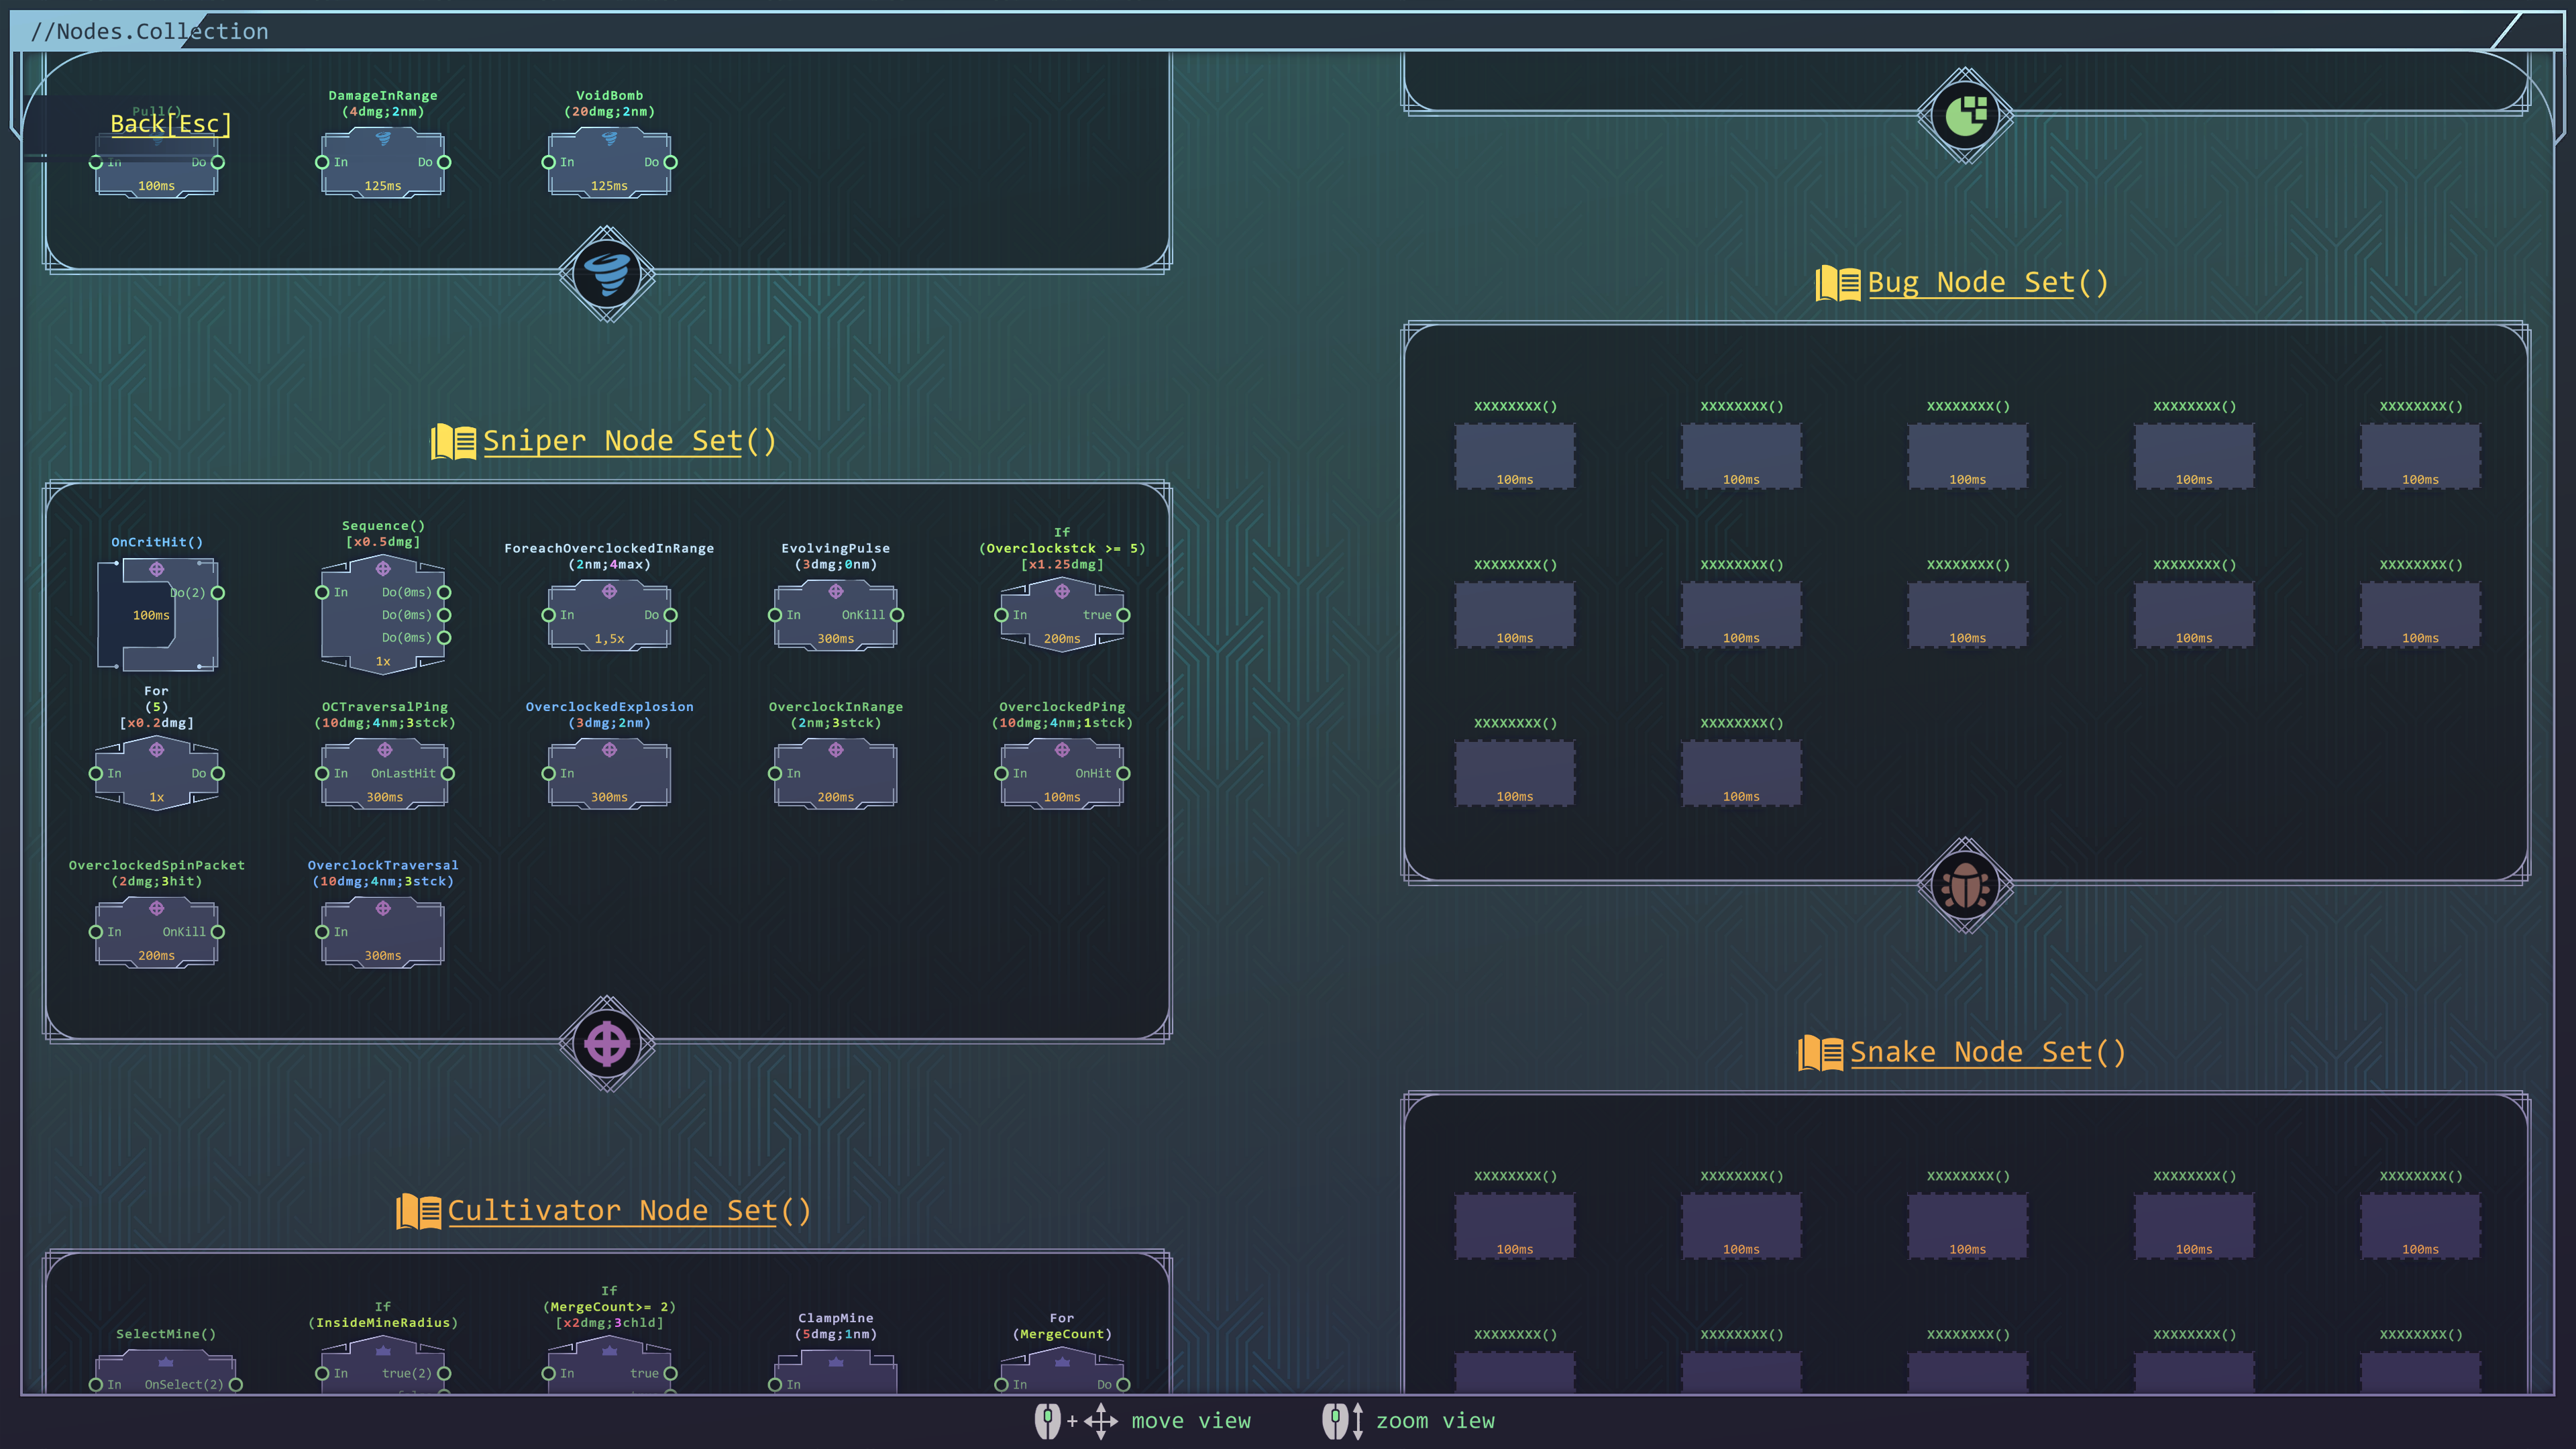
Task: Select the OverclockedPing node
Action: click(x=1062, y=773)
